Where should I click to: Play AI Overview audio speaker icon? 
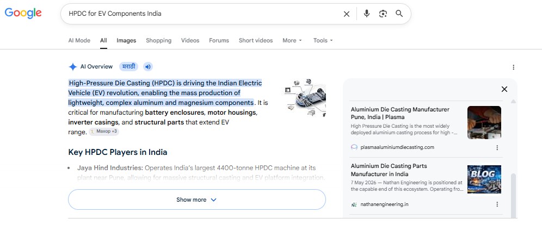click(x=148, y=67)
